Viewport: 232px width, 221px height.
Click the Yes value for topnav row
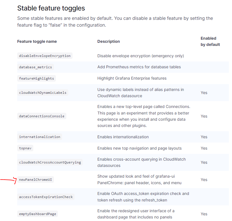[204, 148]
